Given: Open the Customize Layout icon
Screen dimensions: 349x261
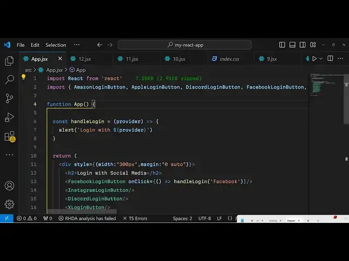Looking at the screenshot, I should (313, 45).
